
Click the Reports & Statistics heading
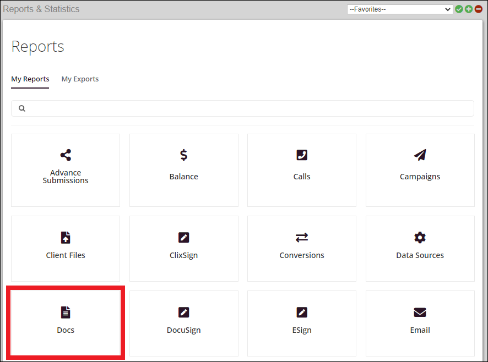point(41,9)
